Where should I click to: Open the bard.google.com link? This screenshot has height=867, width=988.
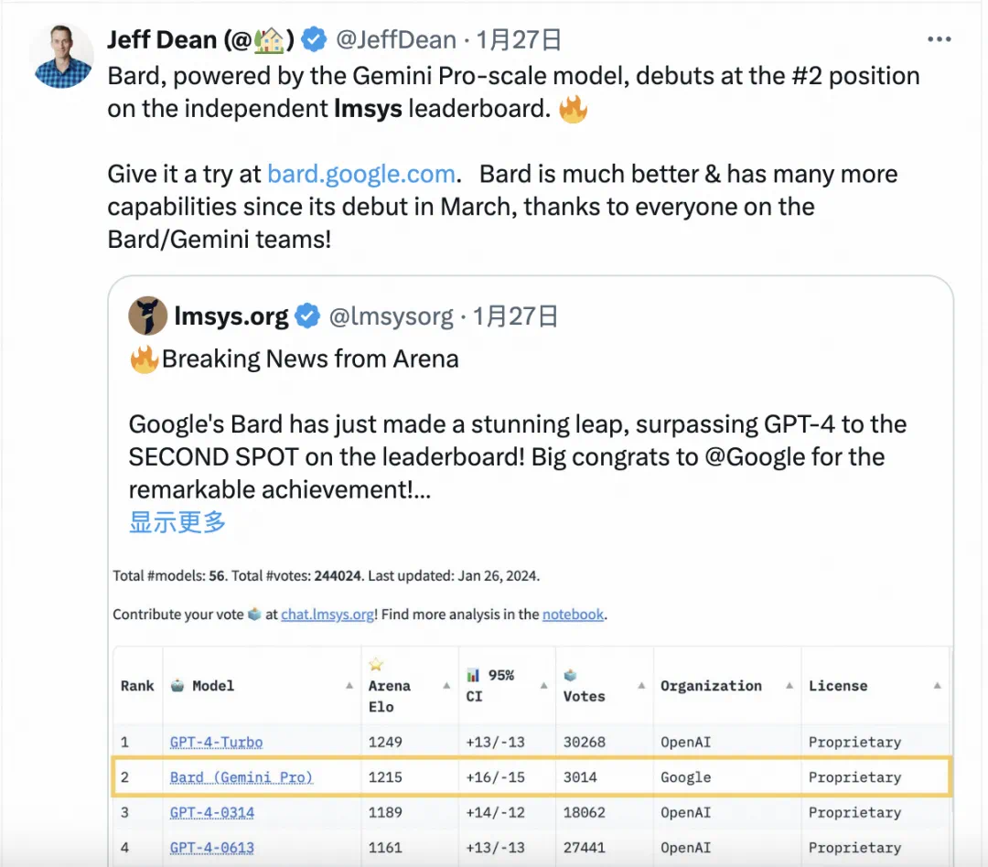pyautogui.click(x=360, y=174)
